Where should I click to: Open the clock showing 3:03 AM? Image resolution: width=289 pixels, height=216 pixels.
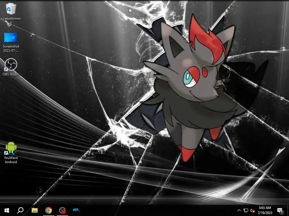pyautogui.click(x=265, y=210)
